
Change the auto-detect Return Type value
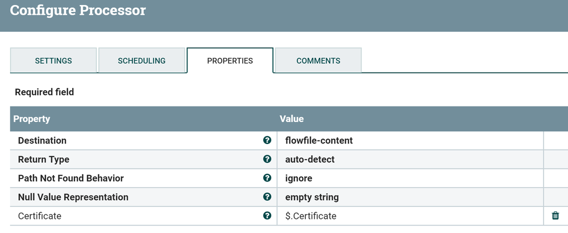point(410,159)
